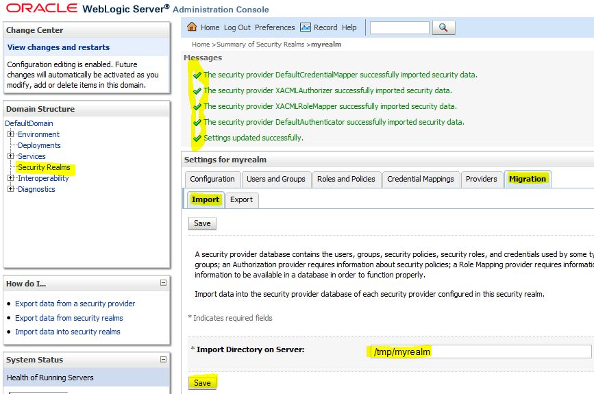Switch to the Export sub-tab

[x=241, y=199]
